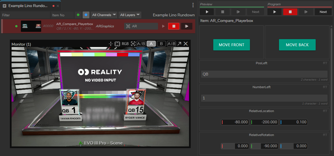Toggle the green status filter
Viewport: 334px width, 156px height.
78,15
